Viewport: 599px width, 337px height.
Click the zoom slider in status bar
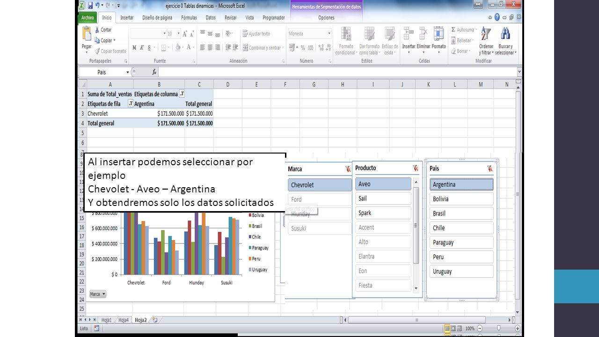tap(499, 329)
